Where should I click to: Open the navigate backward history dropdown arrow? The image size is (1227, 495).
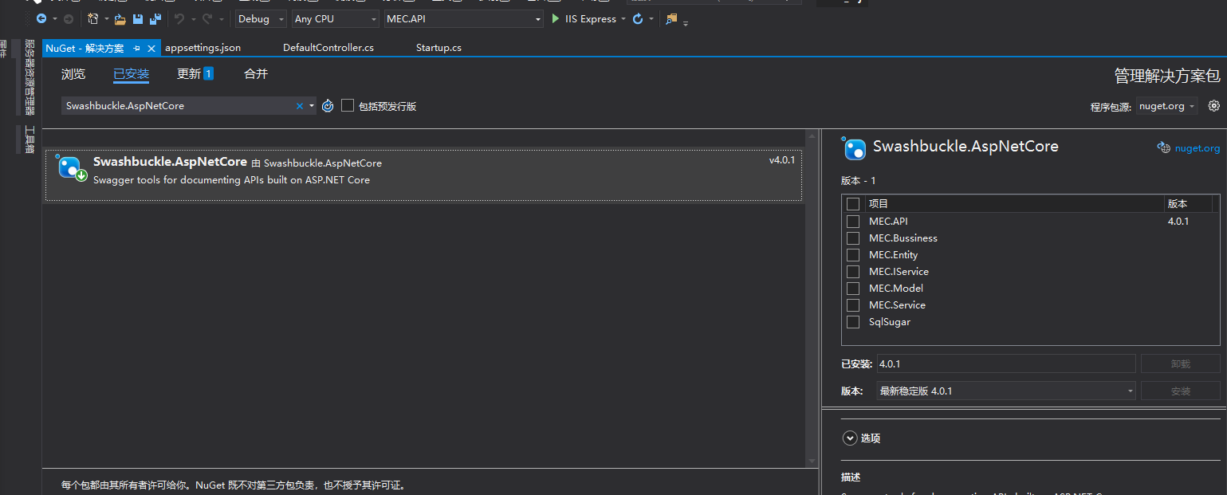pyautogui.click(x=54, y=18)
